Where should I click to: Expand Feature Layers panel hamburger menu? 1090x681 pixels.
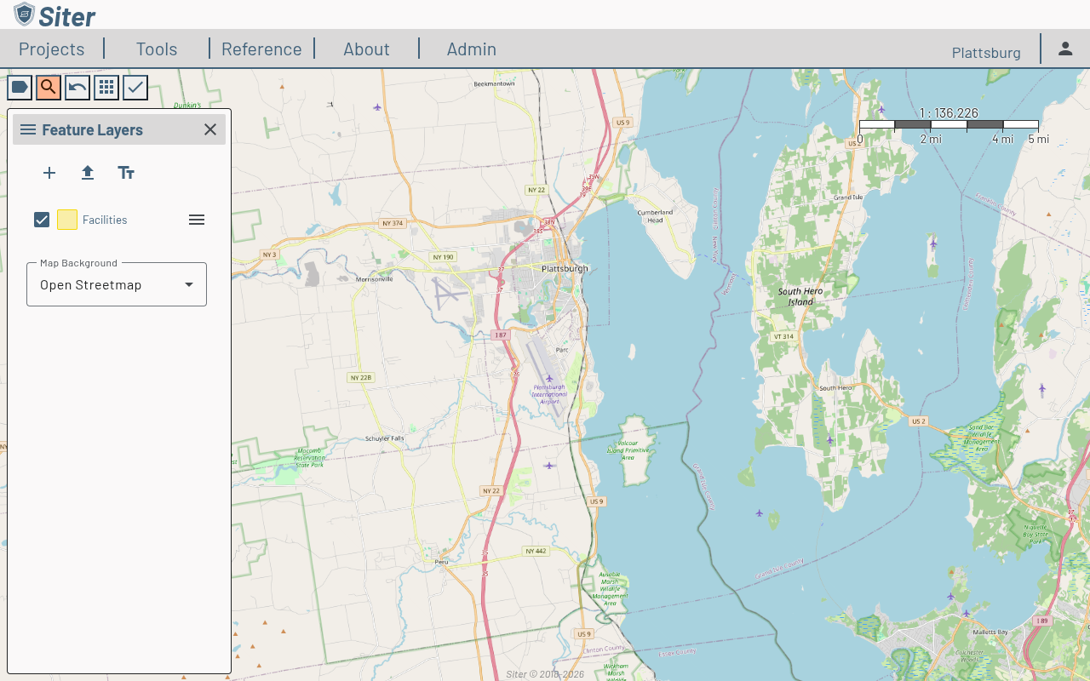point(28,129)
